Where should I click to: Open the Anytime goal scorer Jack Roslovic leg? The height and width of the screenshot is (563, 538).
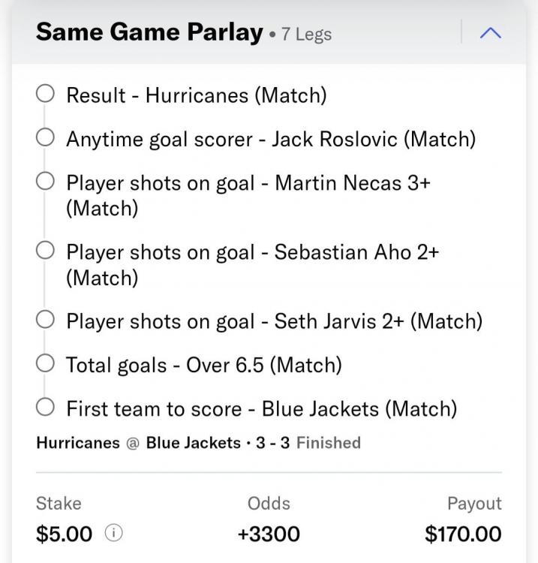271,139
